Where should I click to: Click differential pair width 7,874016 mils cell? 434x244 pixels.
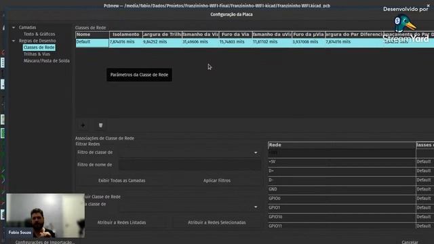pyautogui.click(x=354, y=42)
